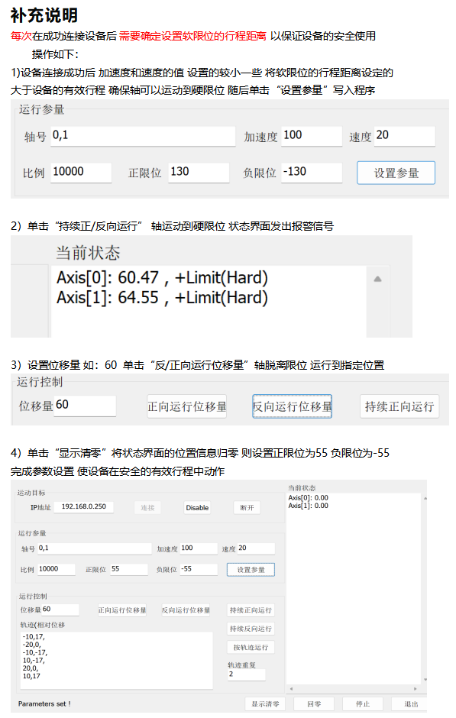
Task: Click the 补充说明 heading
Action: pyautogui.click(x=44, y=15)
